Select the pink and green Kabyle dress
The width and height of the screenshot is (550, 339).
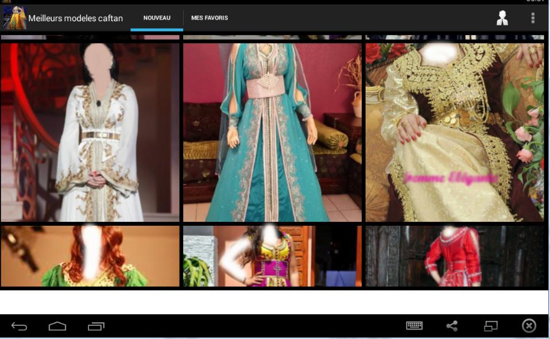pos(272,256)
